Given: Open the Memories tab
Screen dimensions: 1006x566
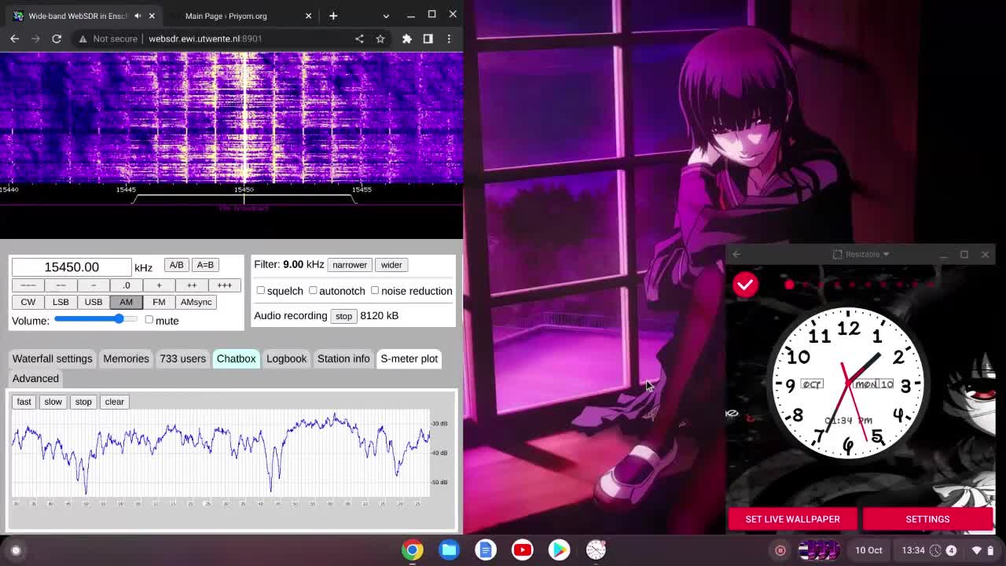Looking at the screenshot, I should [126, 358].
